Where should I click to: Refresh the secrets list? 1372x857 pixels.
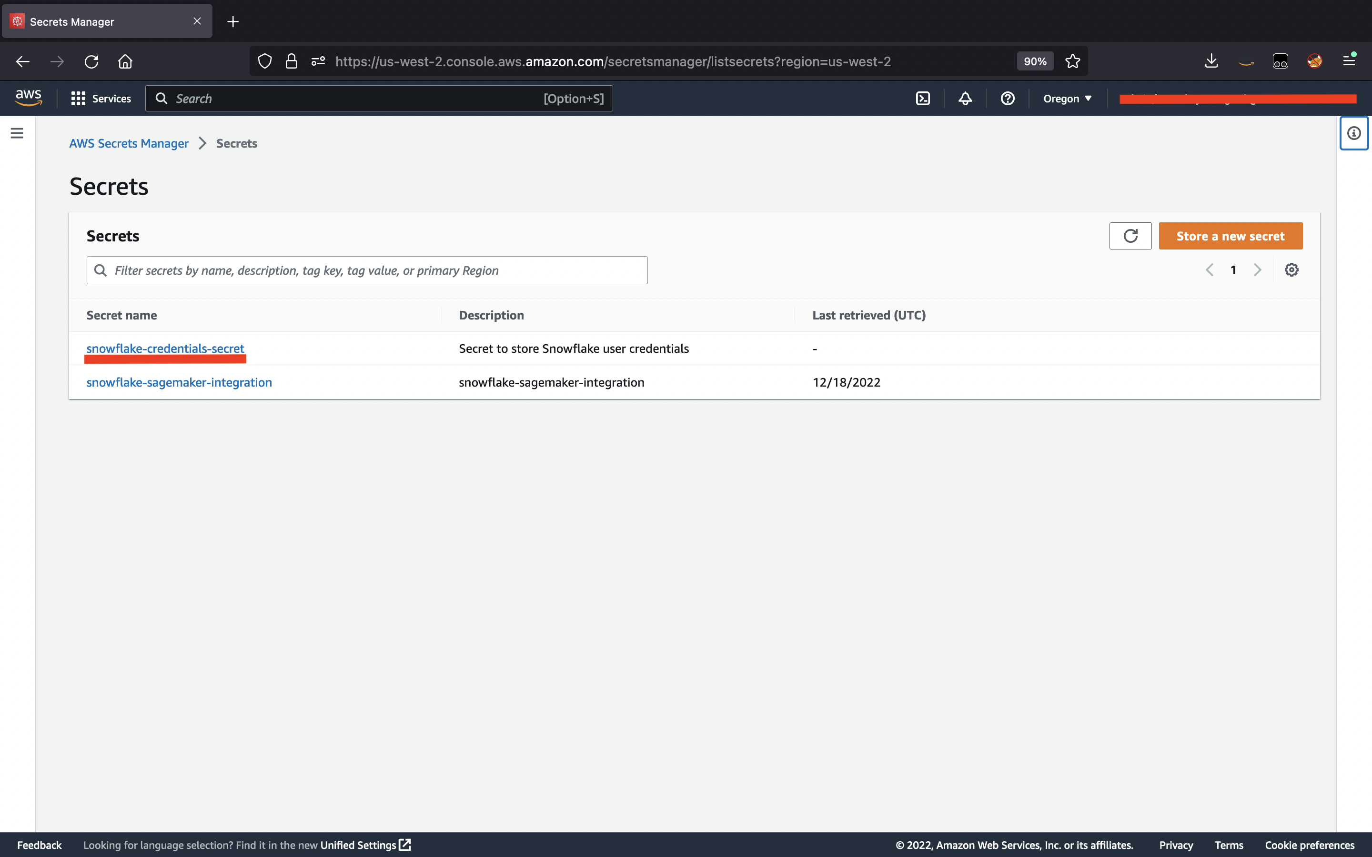tap(1130, 236)
